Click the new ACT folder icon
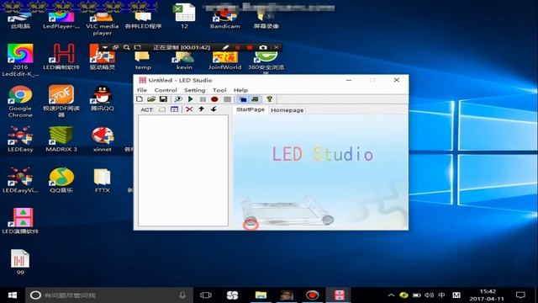The width and height of the screenshot is (538, 303). [x=162, y=109]
